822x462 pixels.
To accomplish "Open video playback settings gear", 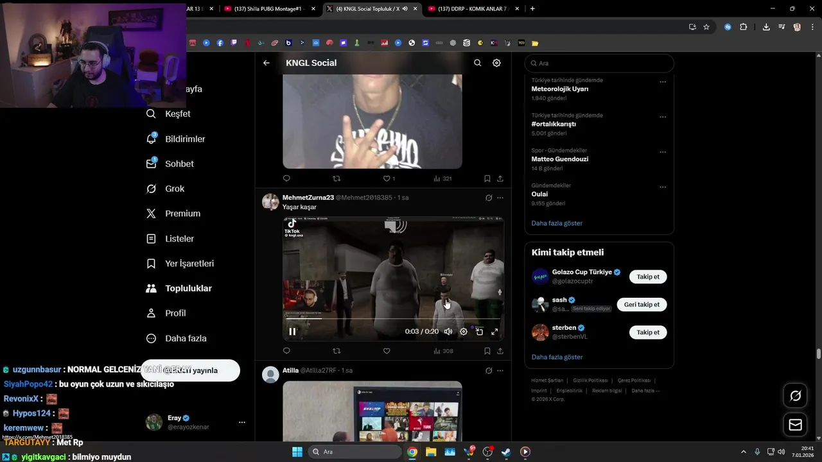I will pos(464,332).
